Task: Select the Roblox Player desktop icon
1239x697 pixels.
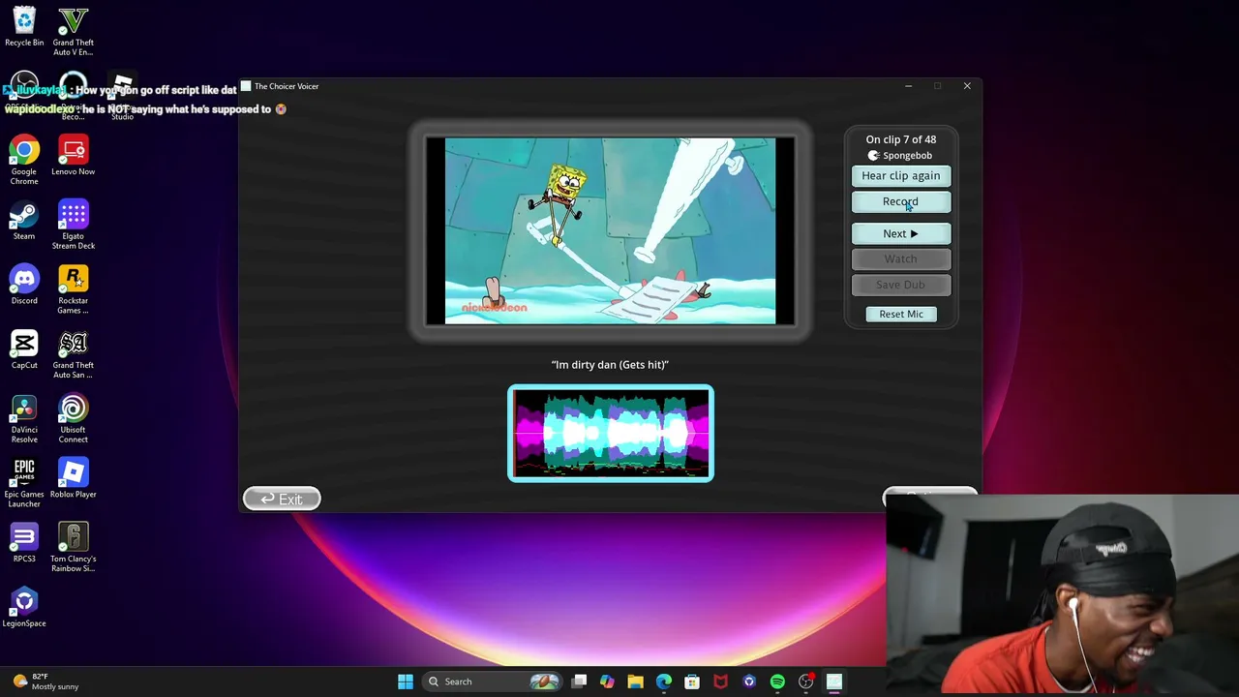Action: tap(73, 478)
